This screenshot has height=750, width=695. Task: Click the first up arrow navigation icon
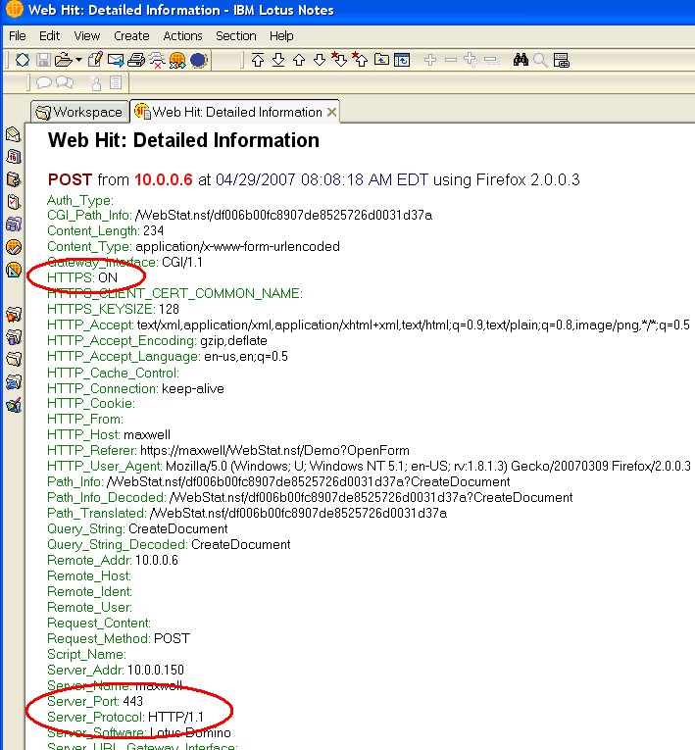[x=258, y=60]
